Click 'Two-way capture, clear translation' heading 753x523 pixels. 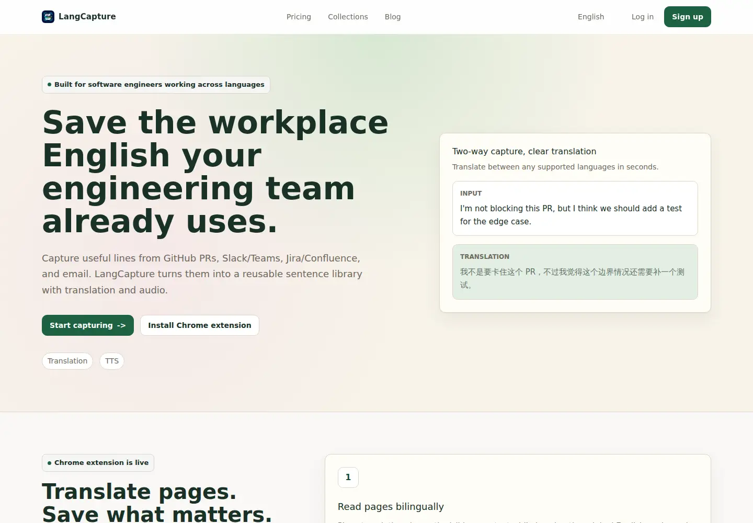pyautogui.click(x=524, y=151)
